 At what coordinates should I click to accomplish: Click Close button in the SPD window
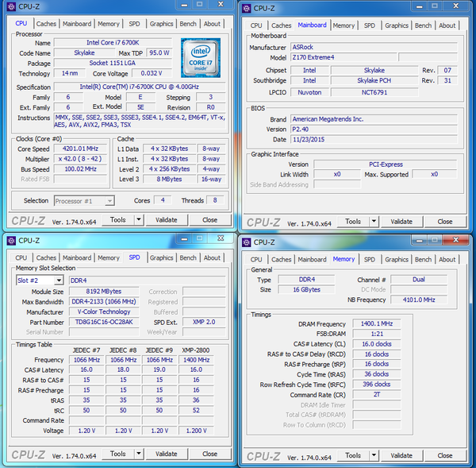(x=209, y=454)
